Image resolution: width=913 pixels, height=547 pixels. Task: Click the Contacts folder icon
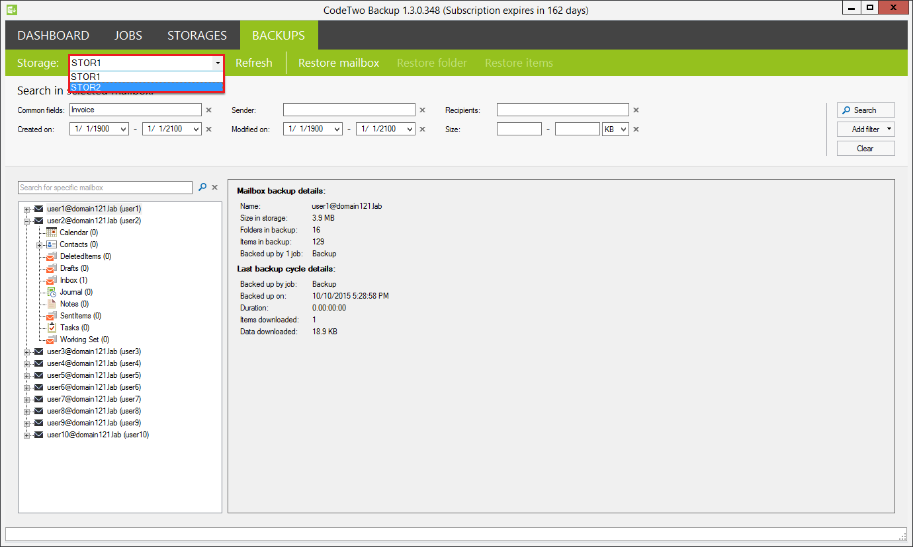point(52,244)
